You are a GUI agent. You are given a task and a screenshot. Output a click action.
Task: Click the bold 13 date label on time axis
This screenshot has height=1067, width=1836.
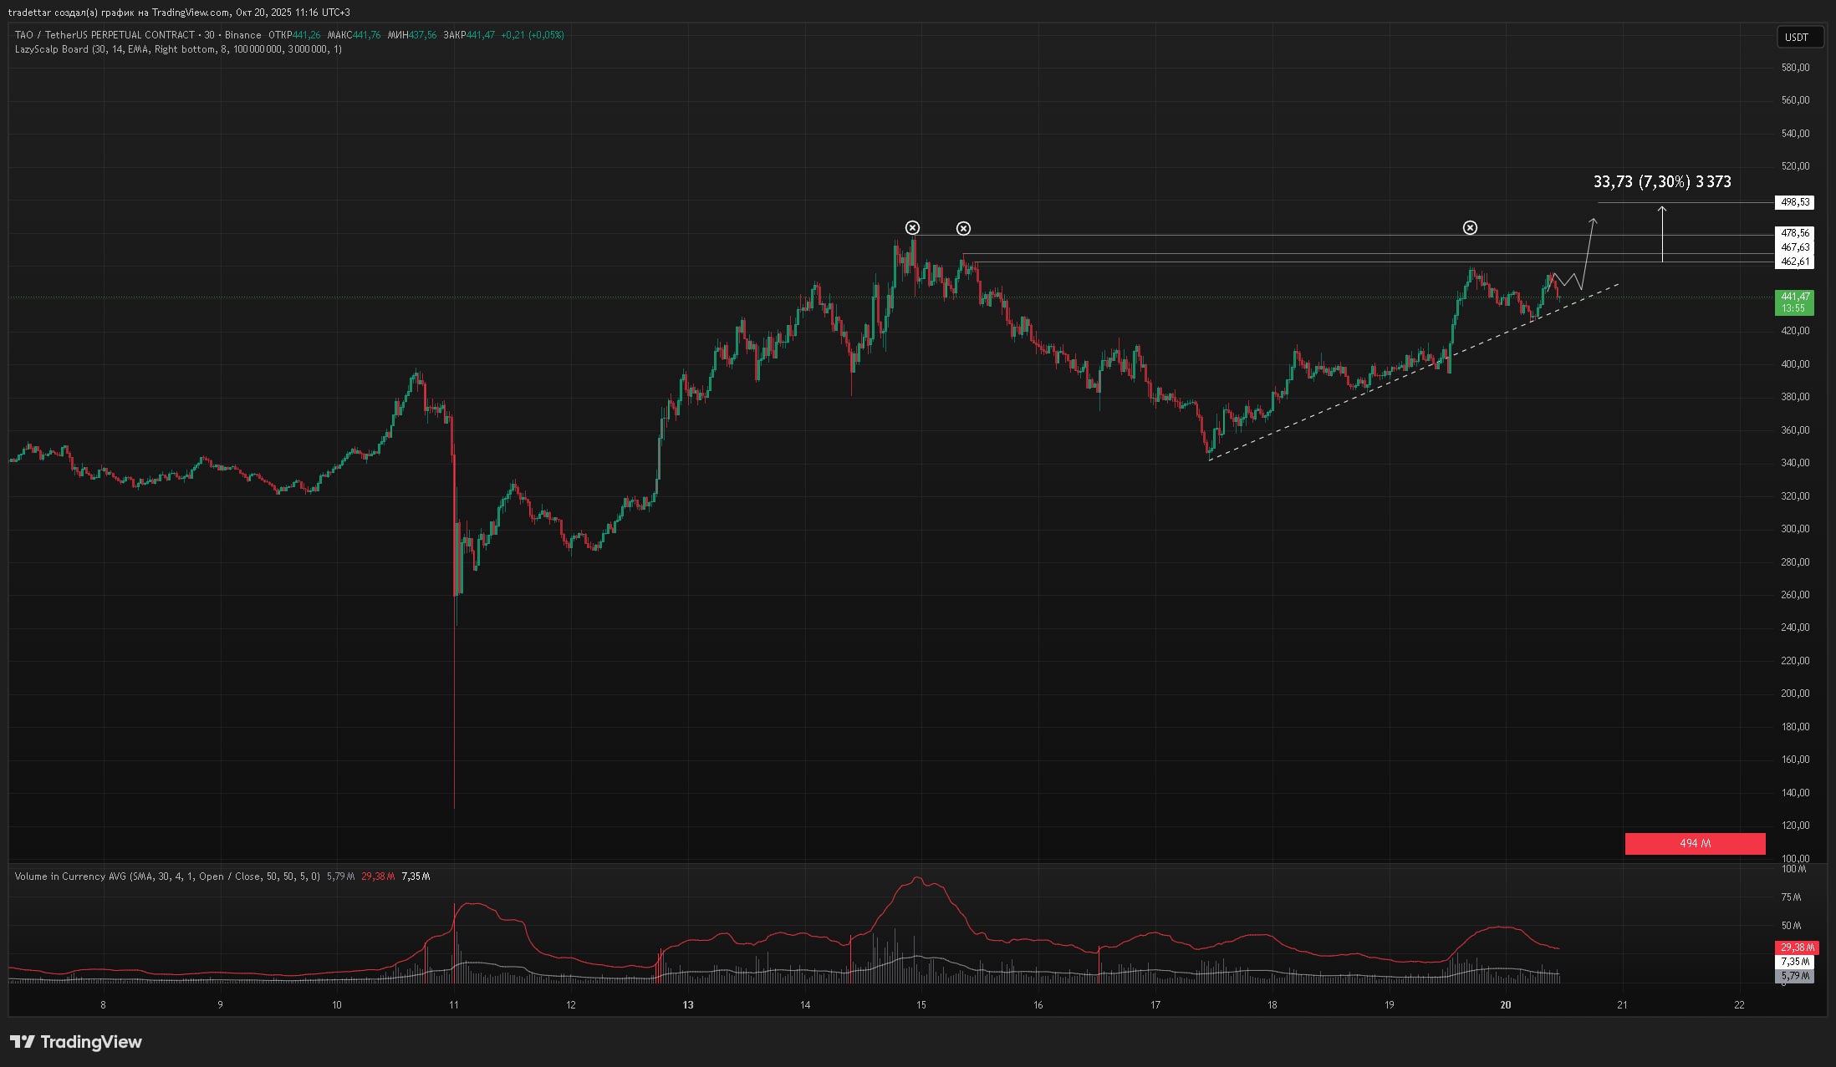[x=688, y=1005]
